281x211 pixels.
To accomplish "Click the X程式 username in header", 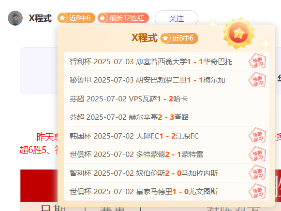I will click(40, 18).
